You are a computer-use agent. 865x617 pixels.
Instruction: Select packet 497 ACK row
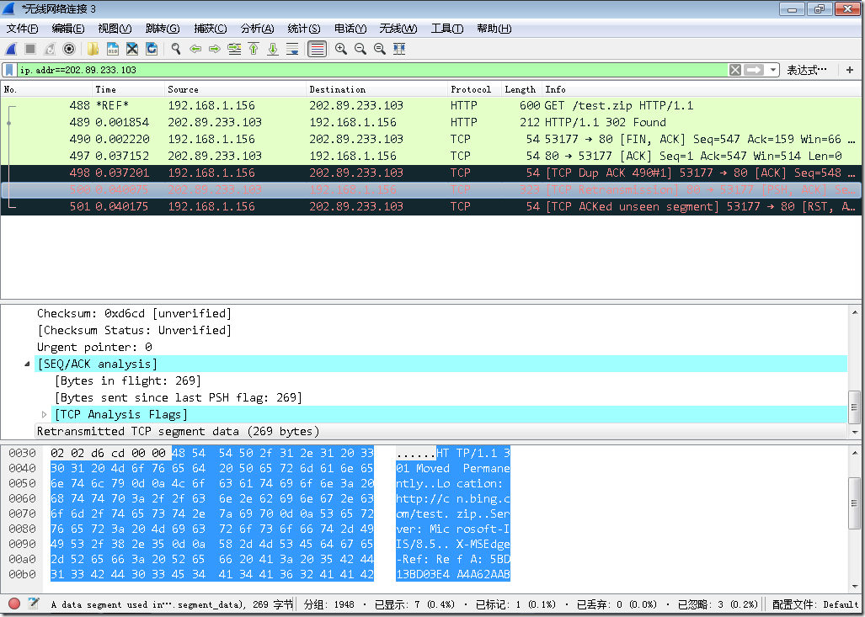pyautogui.click(x=431, y=156)
